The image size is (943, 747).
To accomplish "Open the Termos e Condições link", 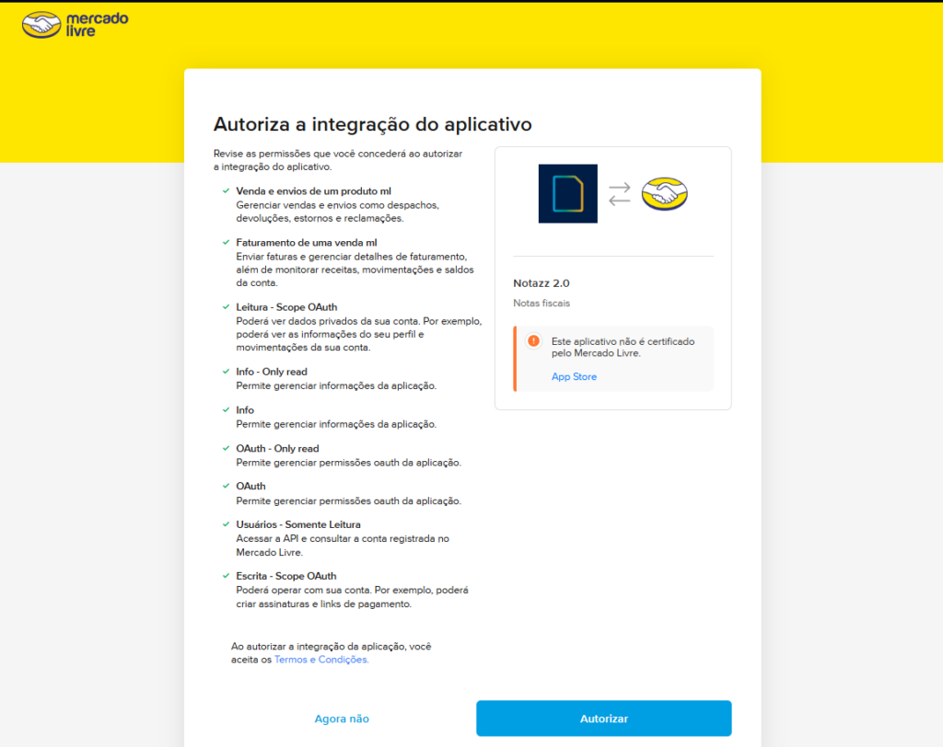I will coord(321,660).
